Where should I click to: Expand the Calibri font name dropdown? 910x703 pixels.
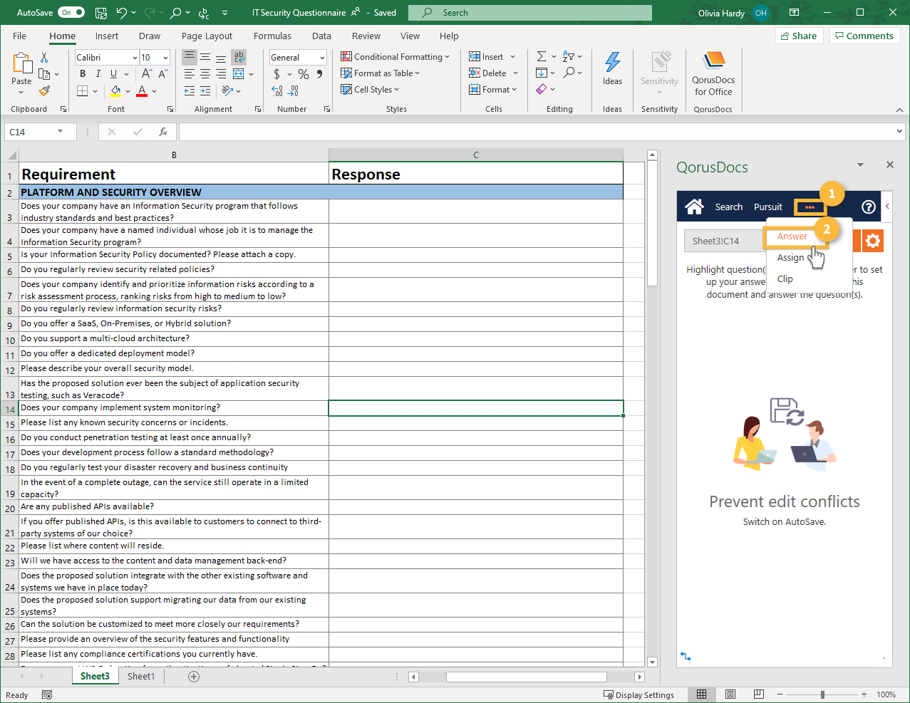[135, 58]
